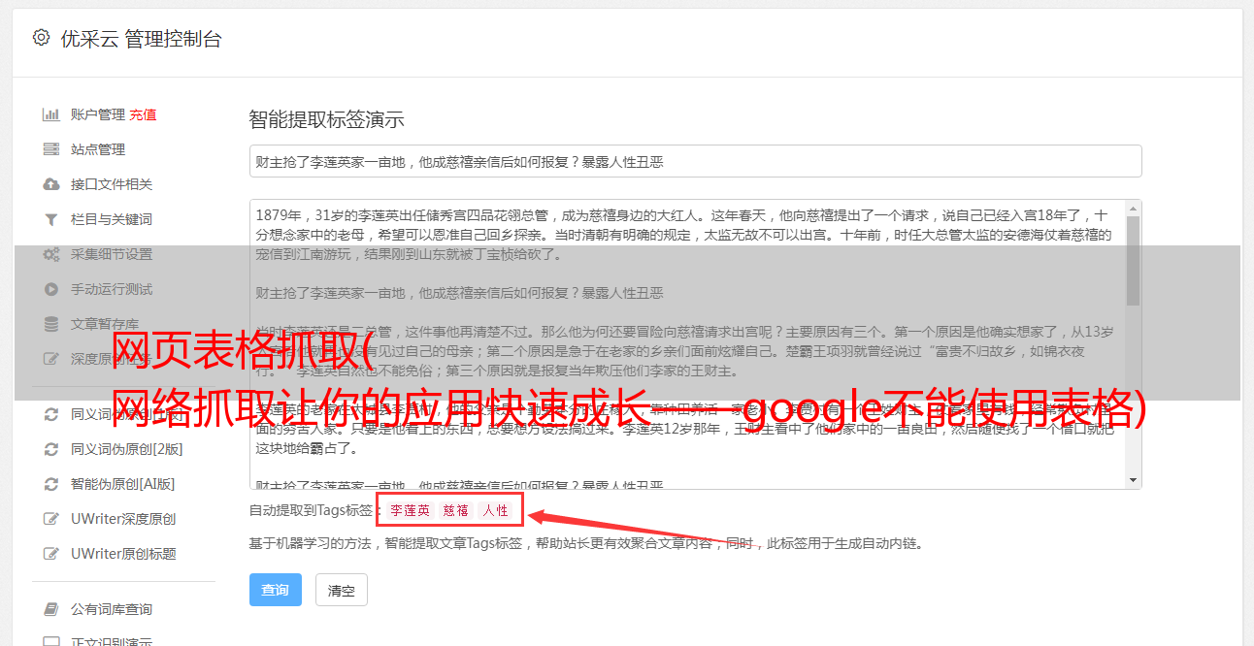Image resolution: width=1254 pixels, height=646 pixels.
Task: Click the 慈禧 tag
Action: (x=456, y=510)
